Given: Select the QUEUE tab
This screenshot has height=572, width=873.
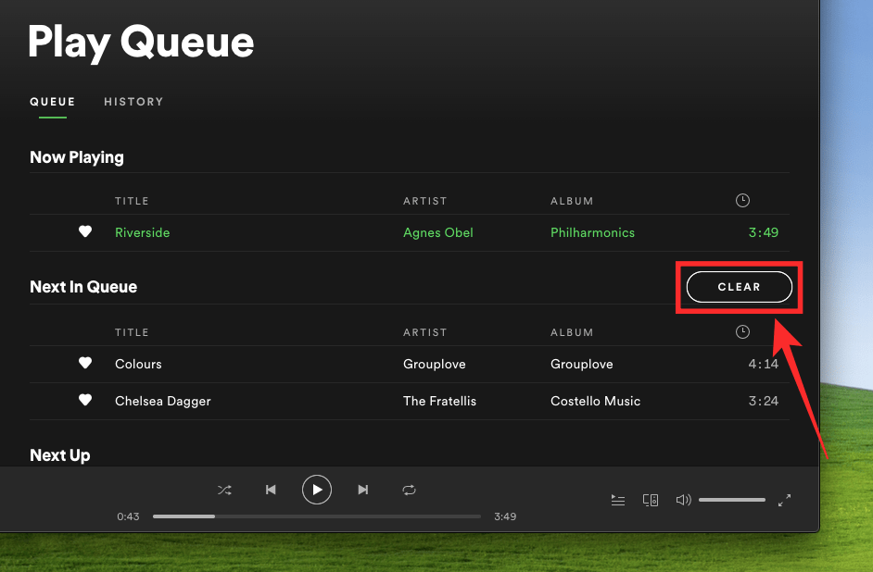Looking at the screenshot, I should pyautogui.click(x=52, y=102).
